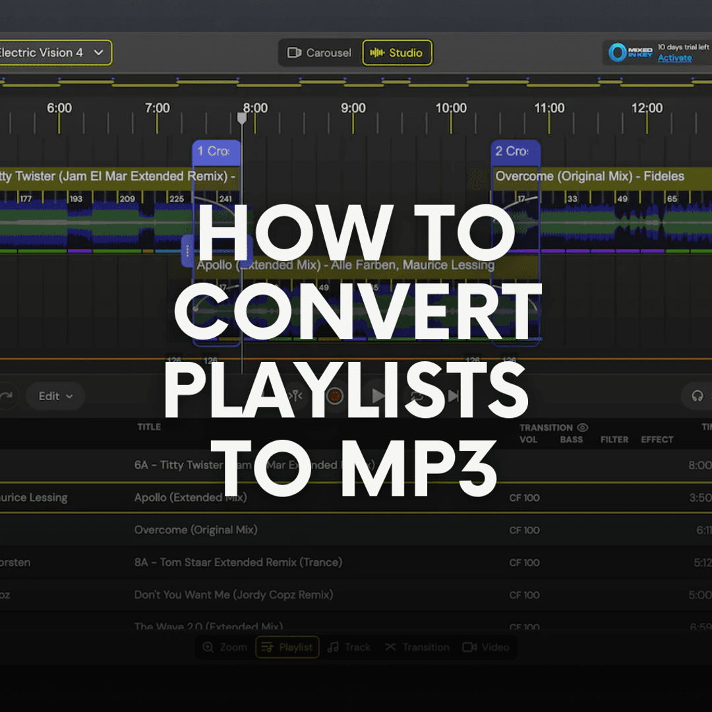This screenshot has height=712, width=712.
Task: Click the Activate trial link
Action: [x=674, y=58]
